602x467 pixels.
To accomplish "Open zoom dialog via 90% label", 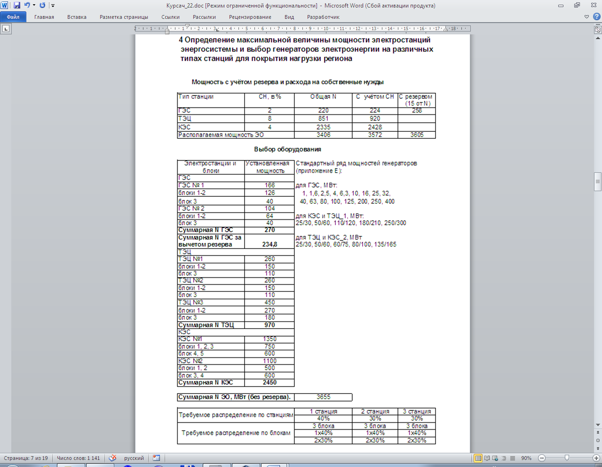I will tap(526, 458).
